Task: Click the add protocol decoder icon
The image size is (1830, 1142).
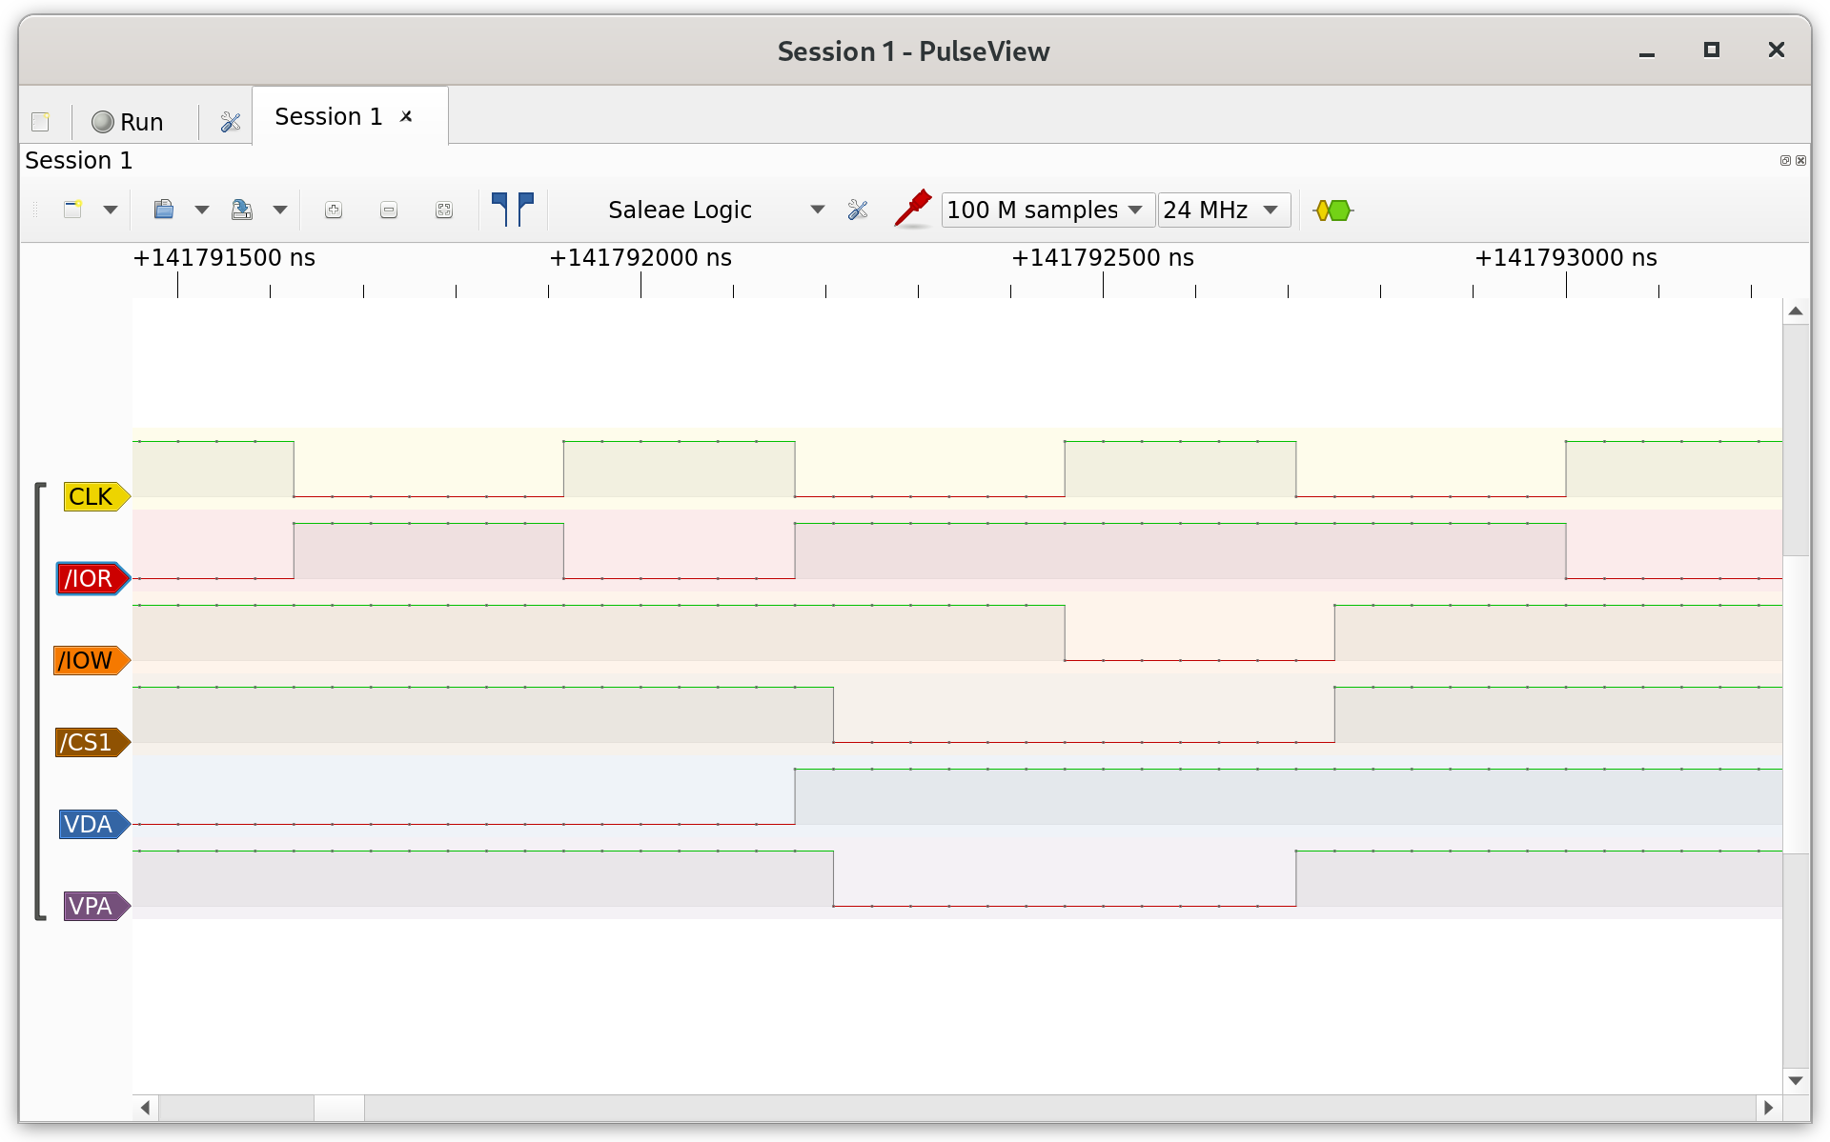Action: [1332, 210]
